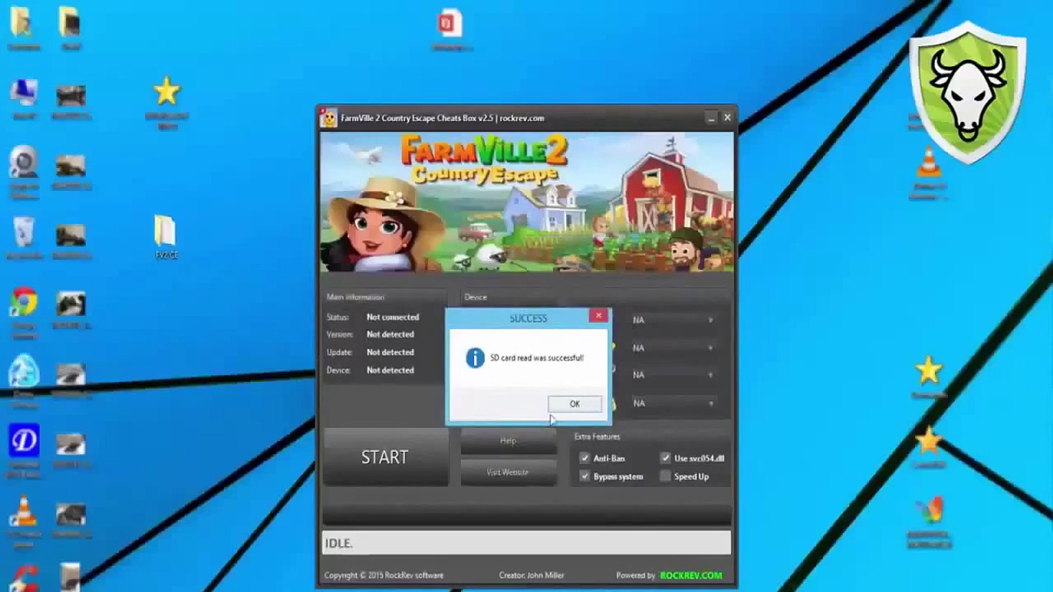Close the SUCCESS dialog with the red X
The width and height of the screenshot is (1053, 592).
[x=598, y=315]
